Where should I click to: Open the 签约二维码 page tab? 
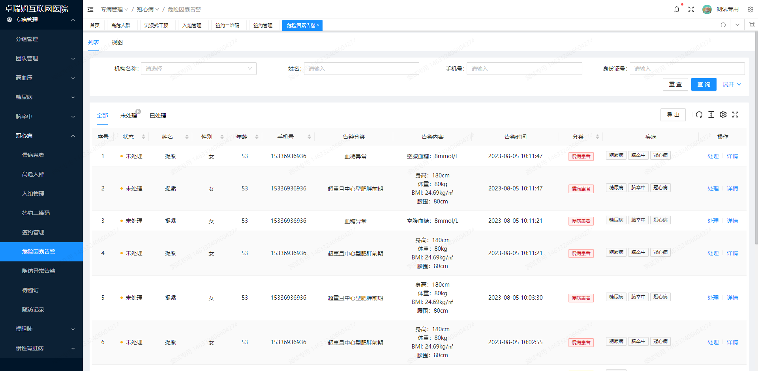tap(227, 25)
